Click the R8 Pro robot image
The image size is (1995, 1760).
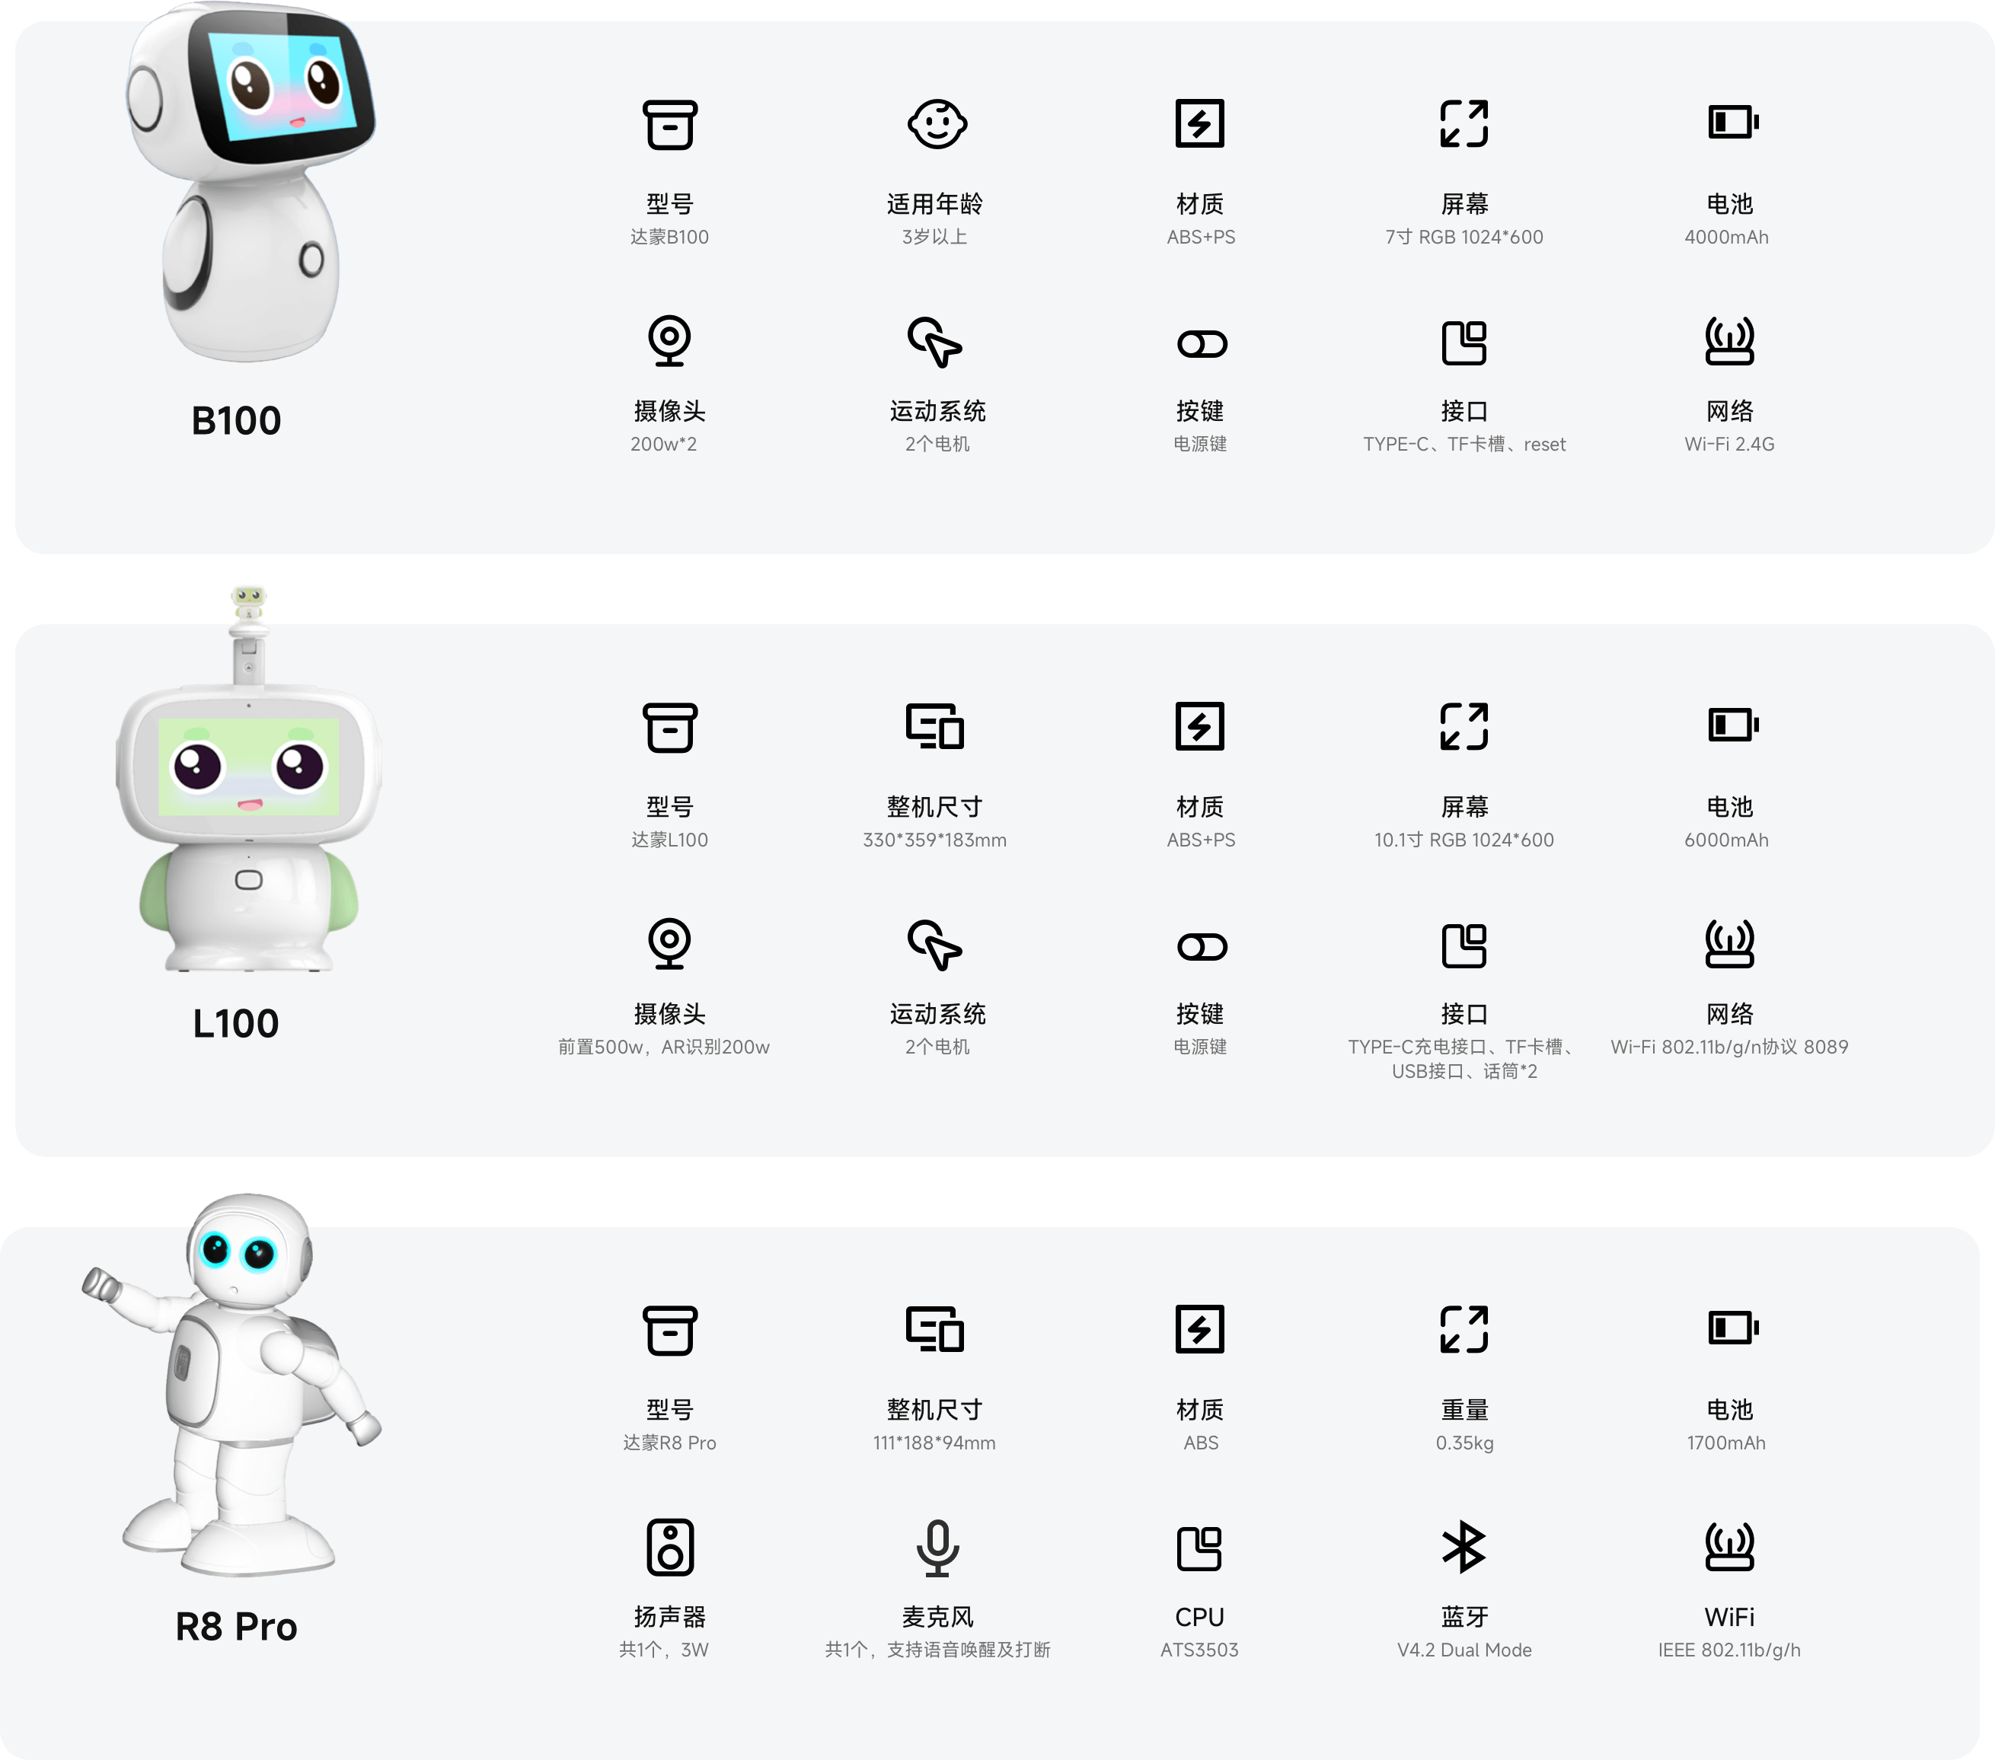coord(232,1383)
